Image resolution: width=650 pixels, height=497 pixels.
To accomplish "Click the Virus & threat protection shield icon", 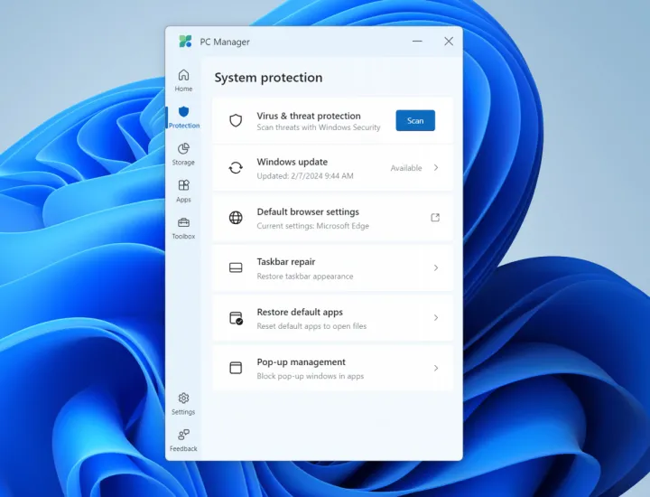I will 236,121.
